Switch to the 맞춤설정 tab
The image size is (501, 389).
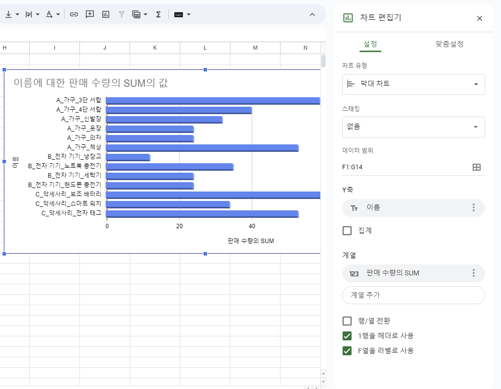tap(449, 44)
